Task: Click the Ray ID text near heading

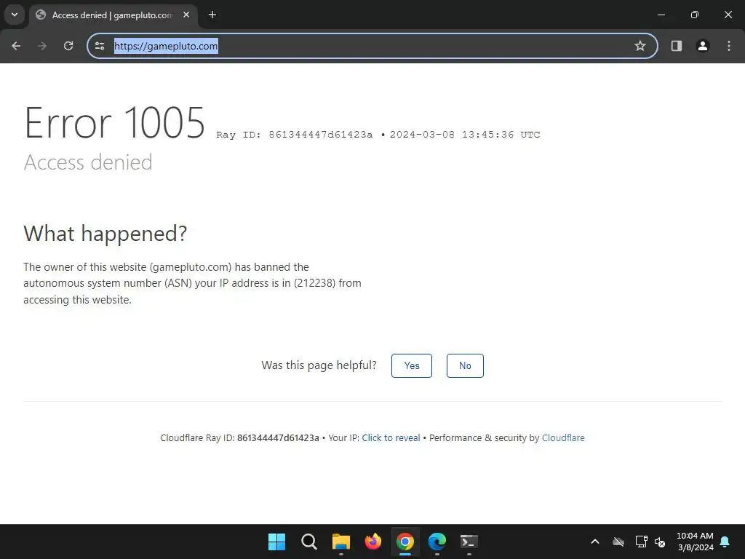Action: click(x=294, y=135)
